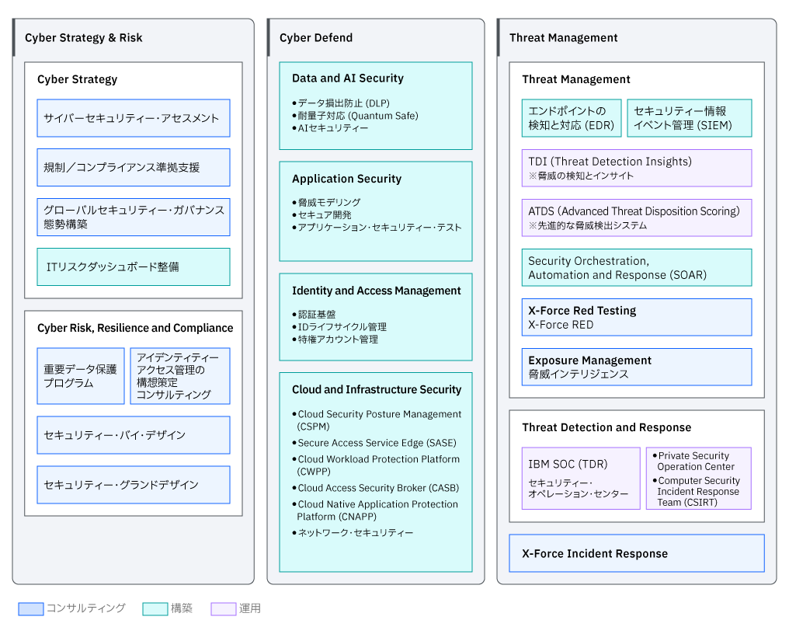
Task: Click Cloud Security Posture Management (CSPM) bullet
Action: tap(377, 420)
